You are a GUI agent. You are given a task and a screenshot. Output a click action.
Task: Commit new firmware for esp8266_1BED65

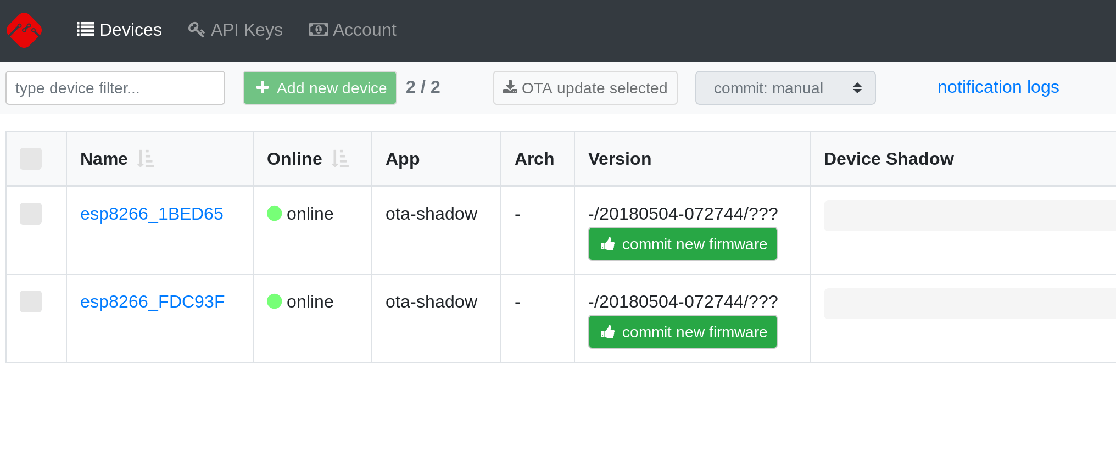pos(683,244)
